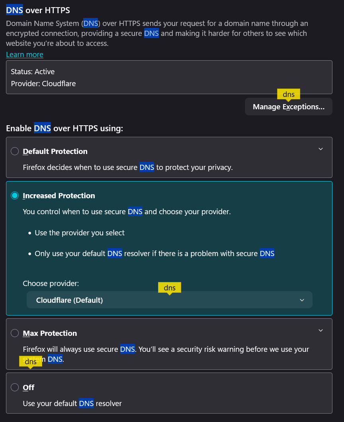
Task: Click the Increased Protection label text
Action: pyautogui.click(x=59, y=196)
